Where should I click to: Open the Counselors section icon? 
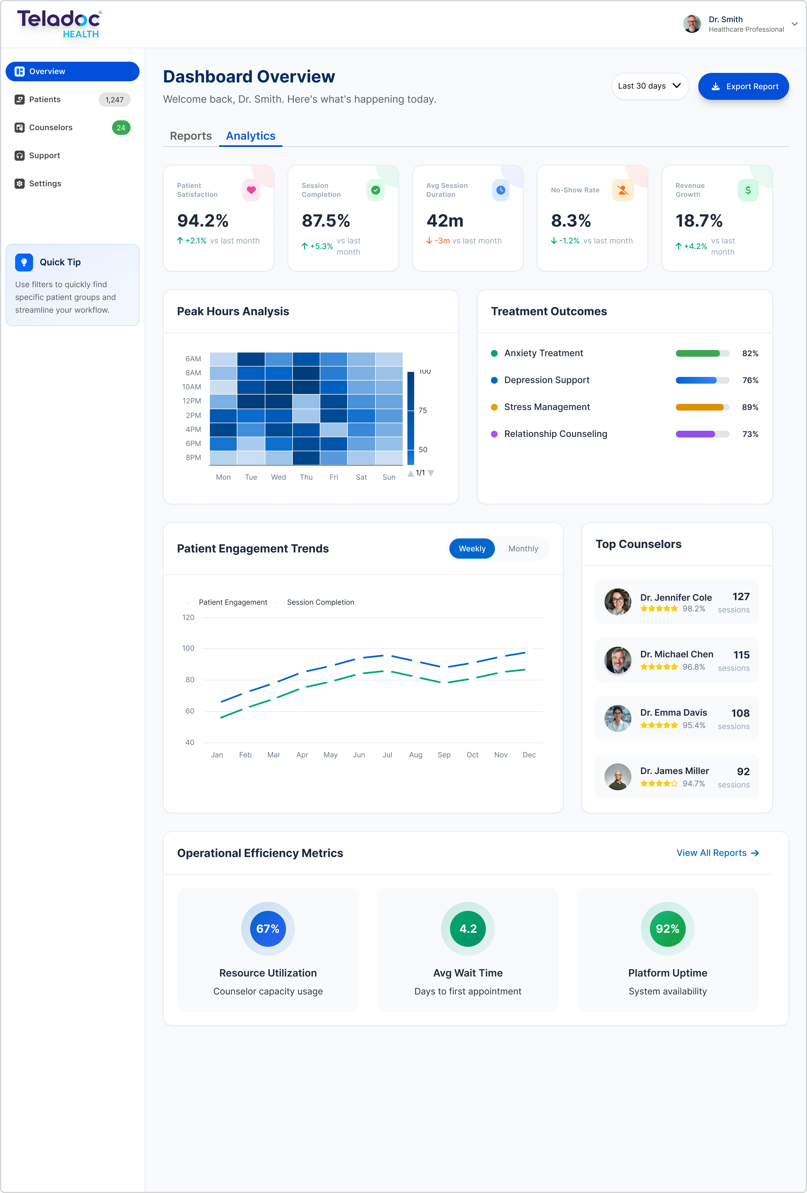coord(19,127)
